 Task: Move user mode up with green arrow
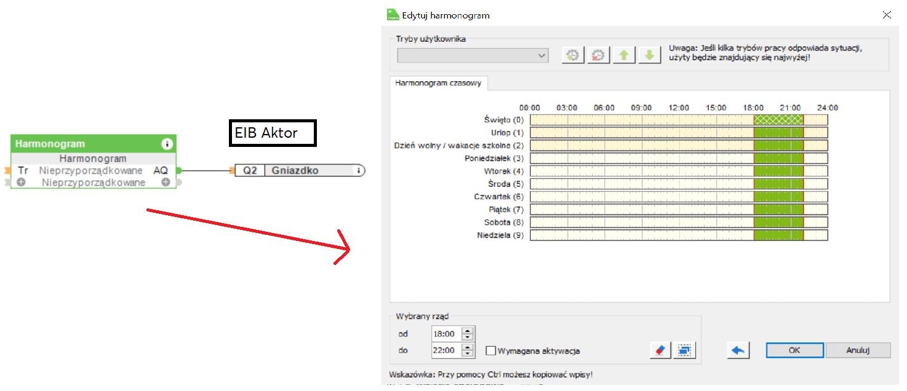pyautogui.click(x=623, y=55)
